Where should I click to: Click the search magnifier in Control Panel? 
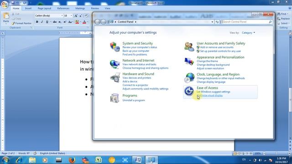pyautogui.click(x=270, y=22)
